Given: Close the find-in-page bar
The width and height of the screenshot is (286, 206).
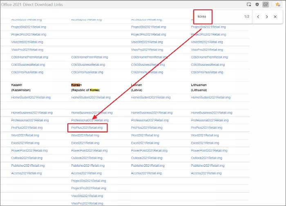Looking at the screenshot, I should click(275, 17).
